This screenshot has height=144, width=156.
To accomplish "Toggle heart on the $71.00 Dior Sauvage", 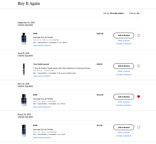I will tap(139, 127).
